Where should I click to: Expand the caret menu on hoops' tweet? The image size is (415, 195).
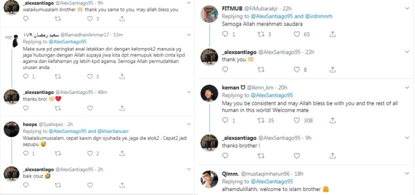tap(188, 124)
